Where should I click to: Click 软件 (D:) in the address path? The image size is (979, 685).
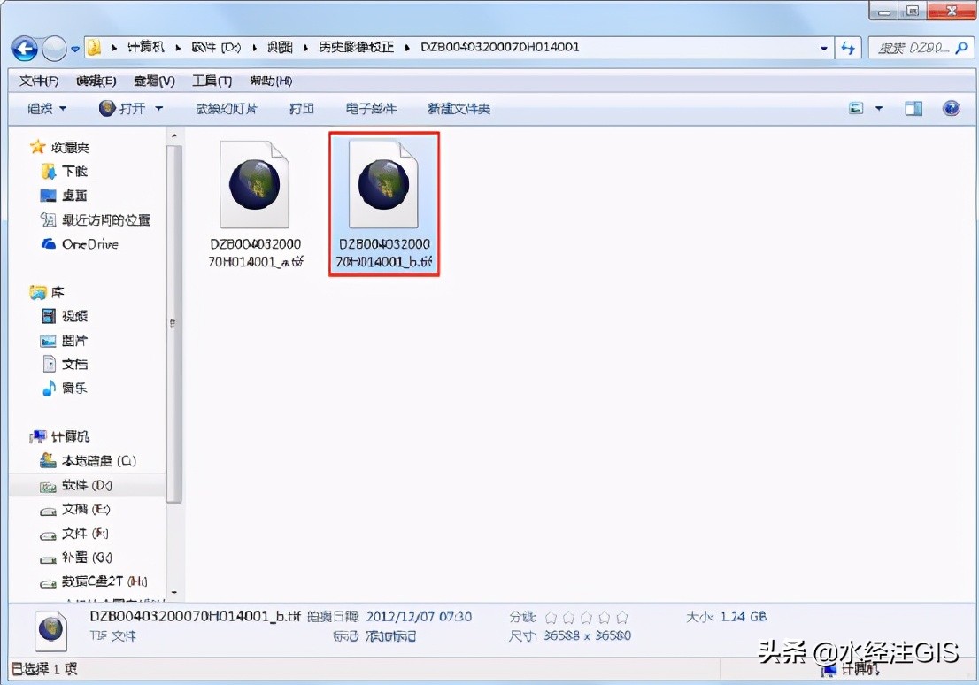[x=216, y=47]
